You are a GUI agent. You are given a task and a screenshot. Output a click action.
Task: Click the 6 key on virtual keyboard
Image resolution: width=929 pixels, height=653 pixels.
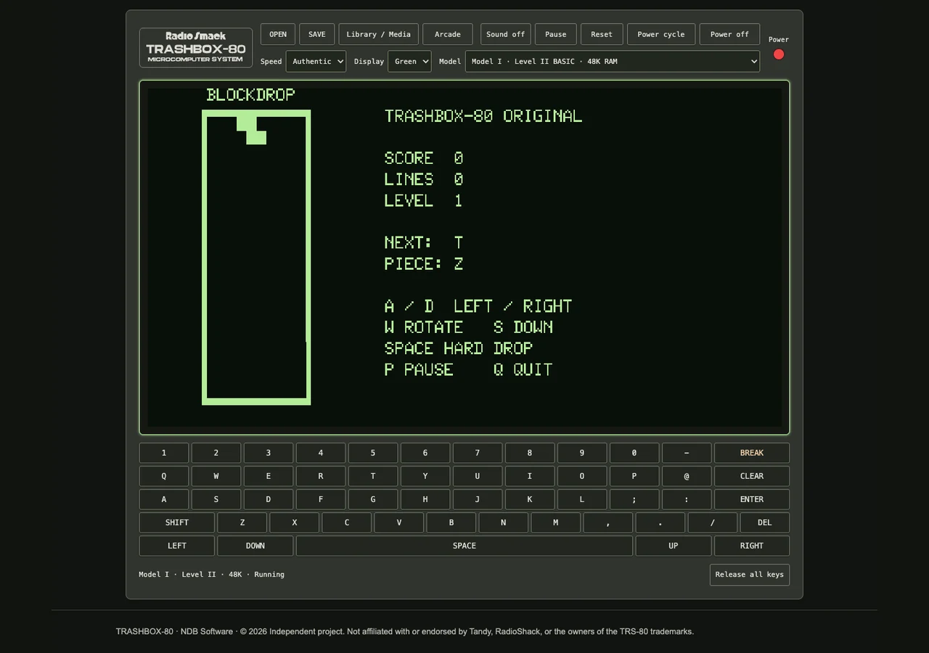click(x=425, y=453)
